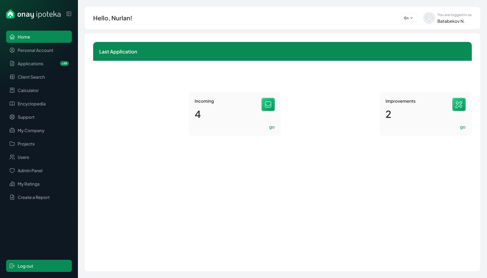This screenshot has width=487, height=278.
Task: Click go link on Incoming card
Action: tap(272, 127)
